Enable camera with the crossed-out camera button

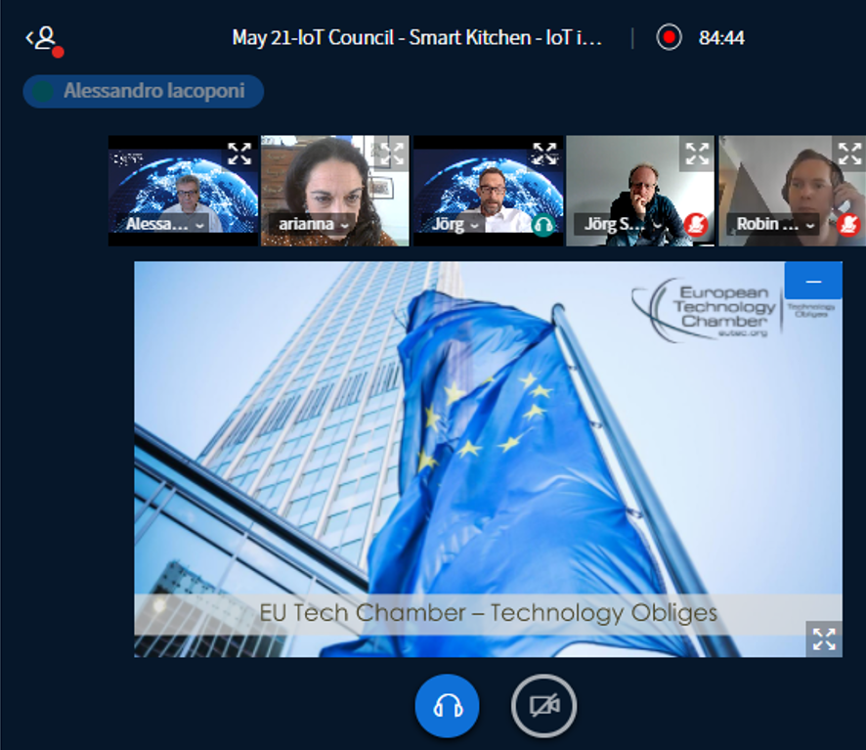pos(544,706)
